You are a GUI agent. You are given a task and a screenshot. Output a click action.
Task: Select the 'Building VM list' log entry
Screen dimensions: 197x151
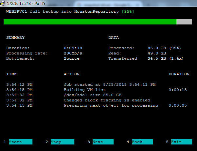84,90
